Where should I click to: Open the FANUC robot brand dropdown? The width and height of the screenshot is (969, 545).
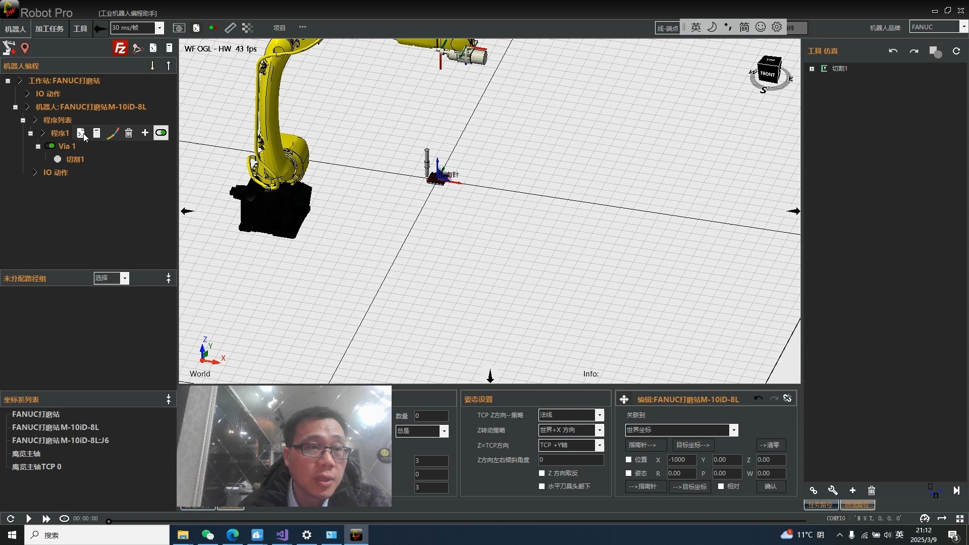pyautogui.click(x=963, y=27)
